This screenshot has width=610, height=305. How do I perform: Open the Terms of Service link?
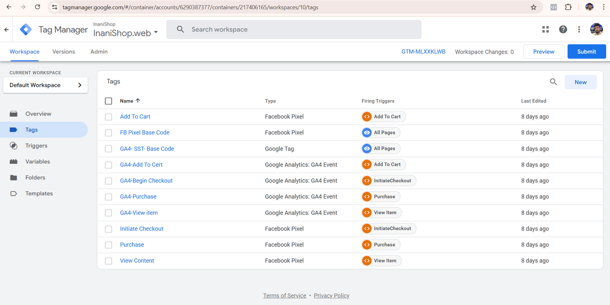284,296
